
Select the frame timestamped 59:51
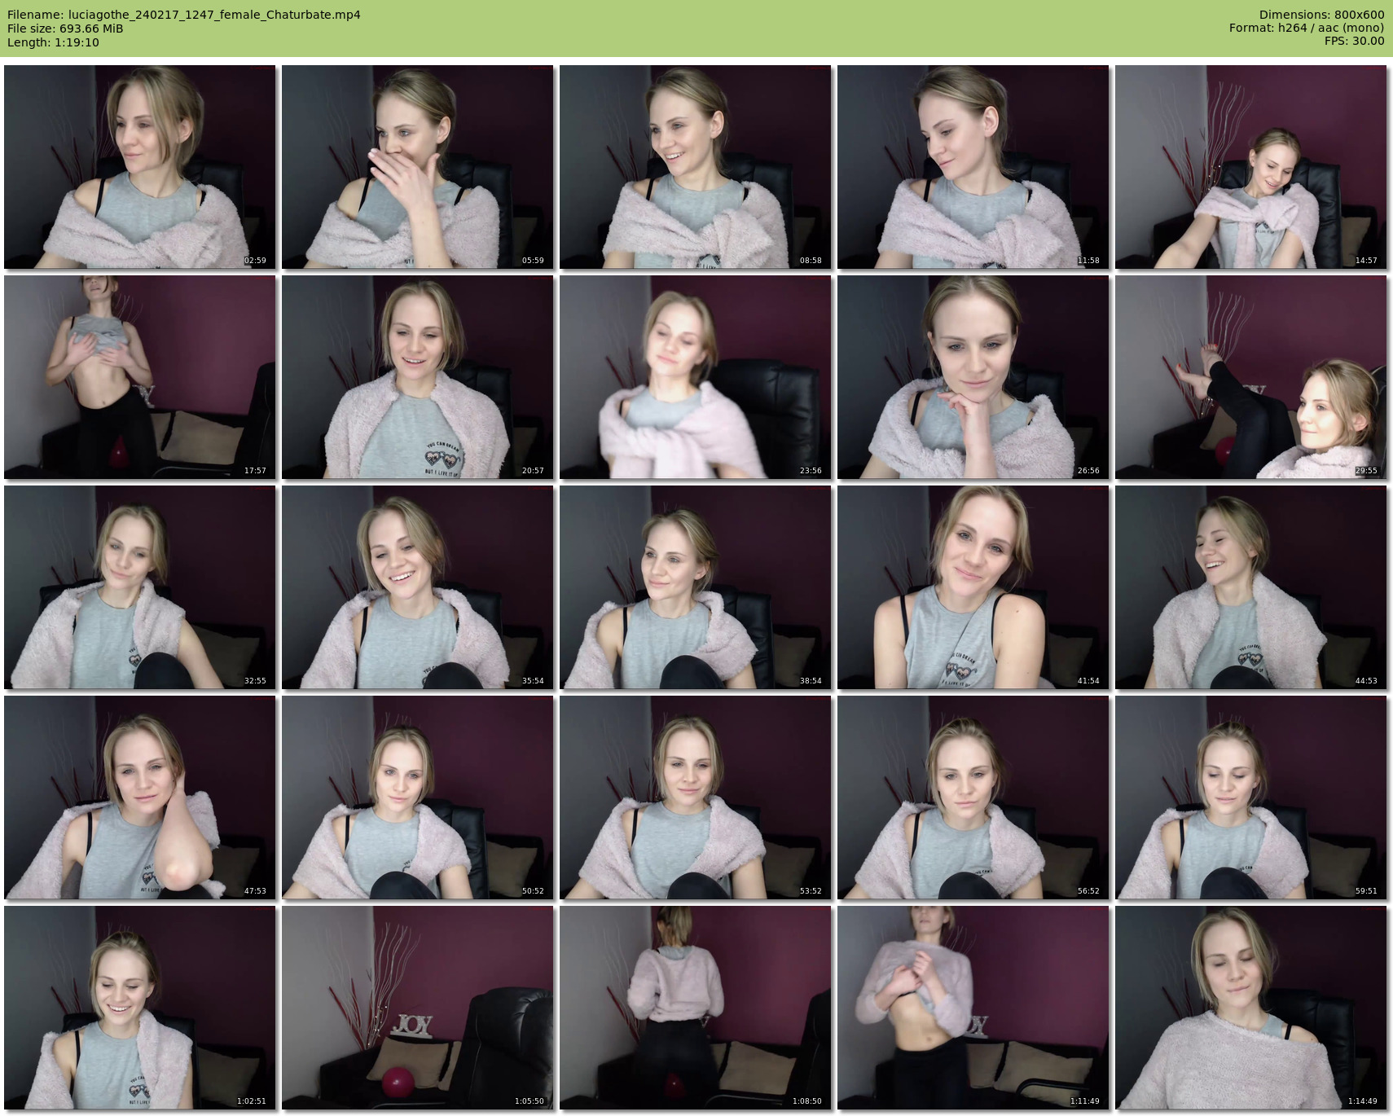[x=1250, y=797]
